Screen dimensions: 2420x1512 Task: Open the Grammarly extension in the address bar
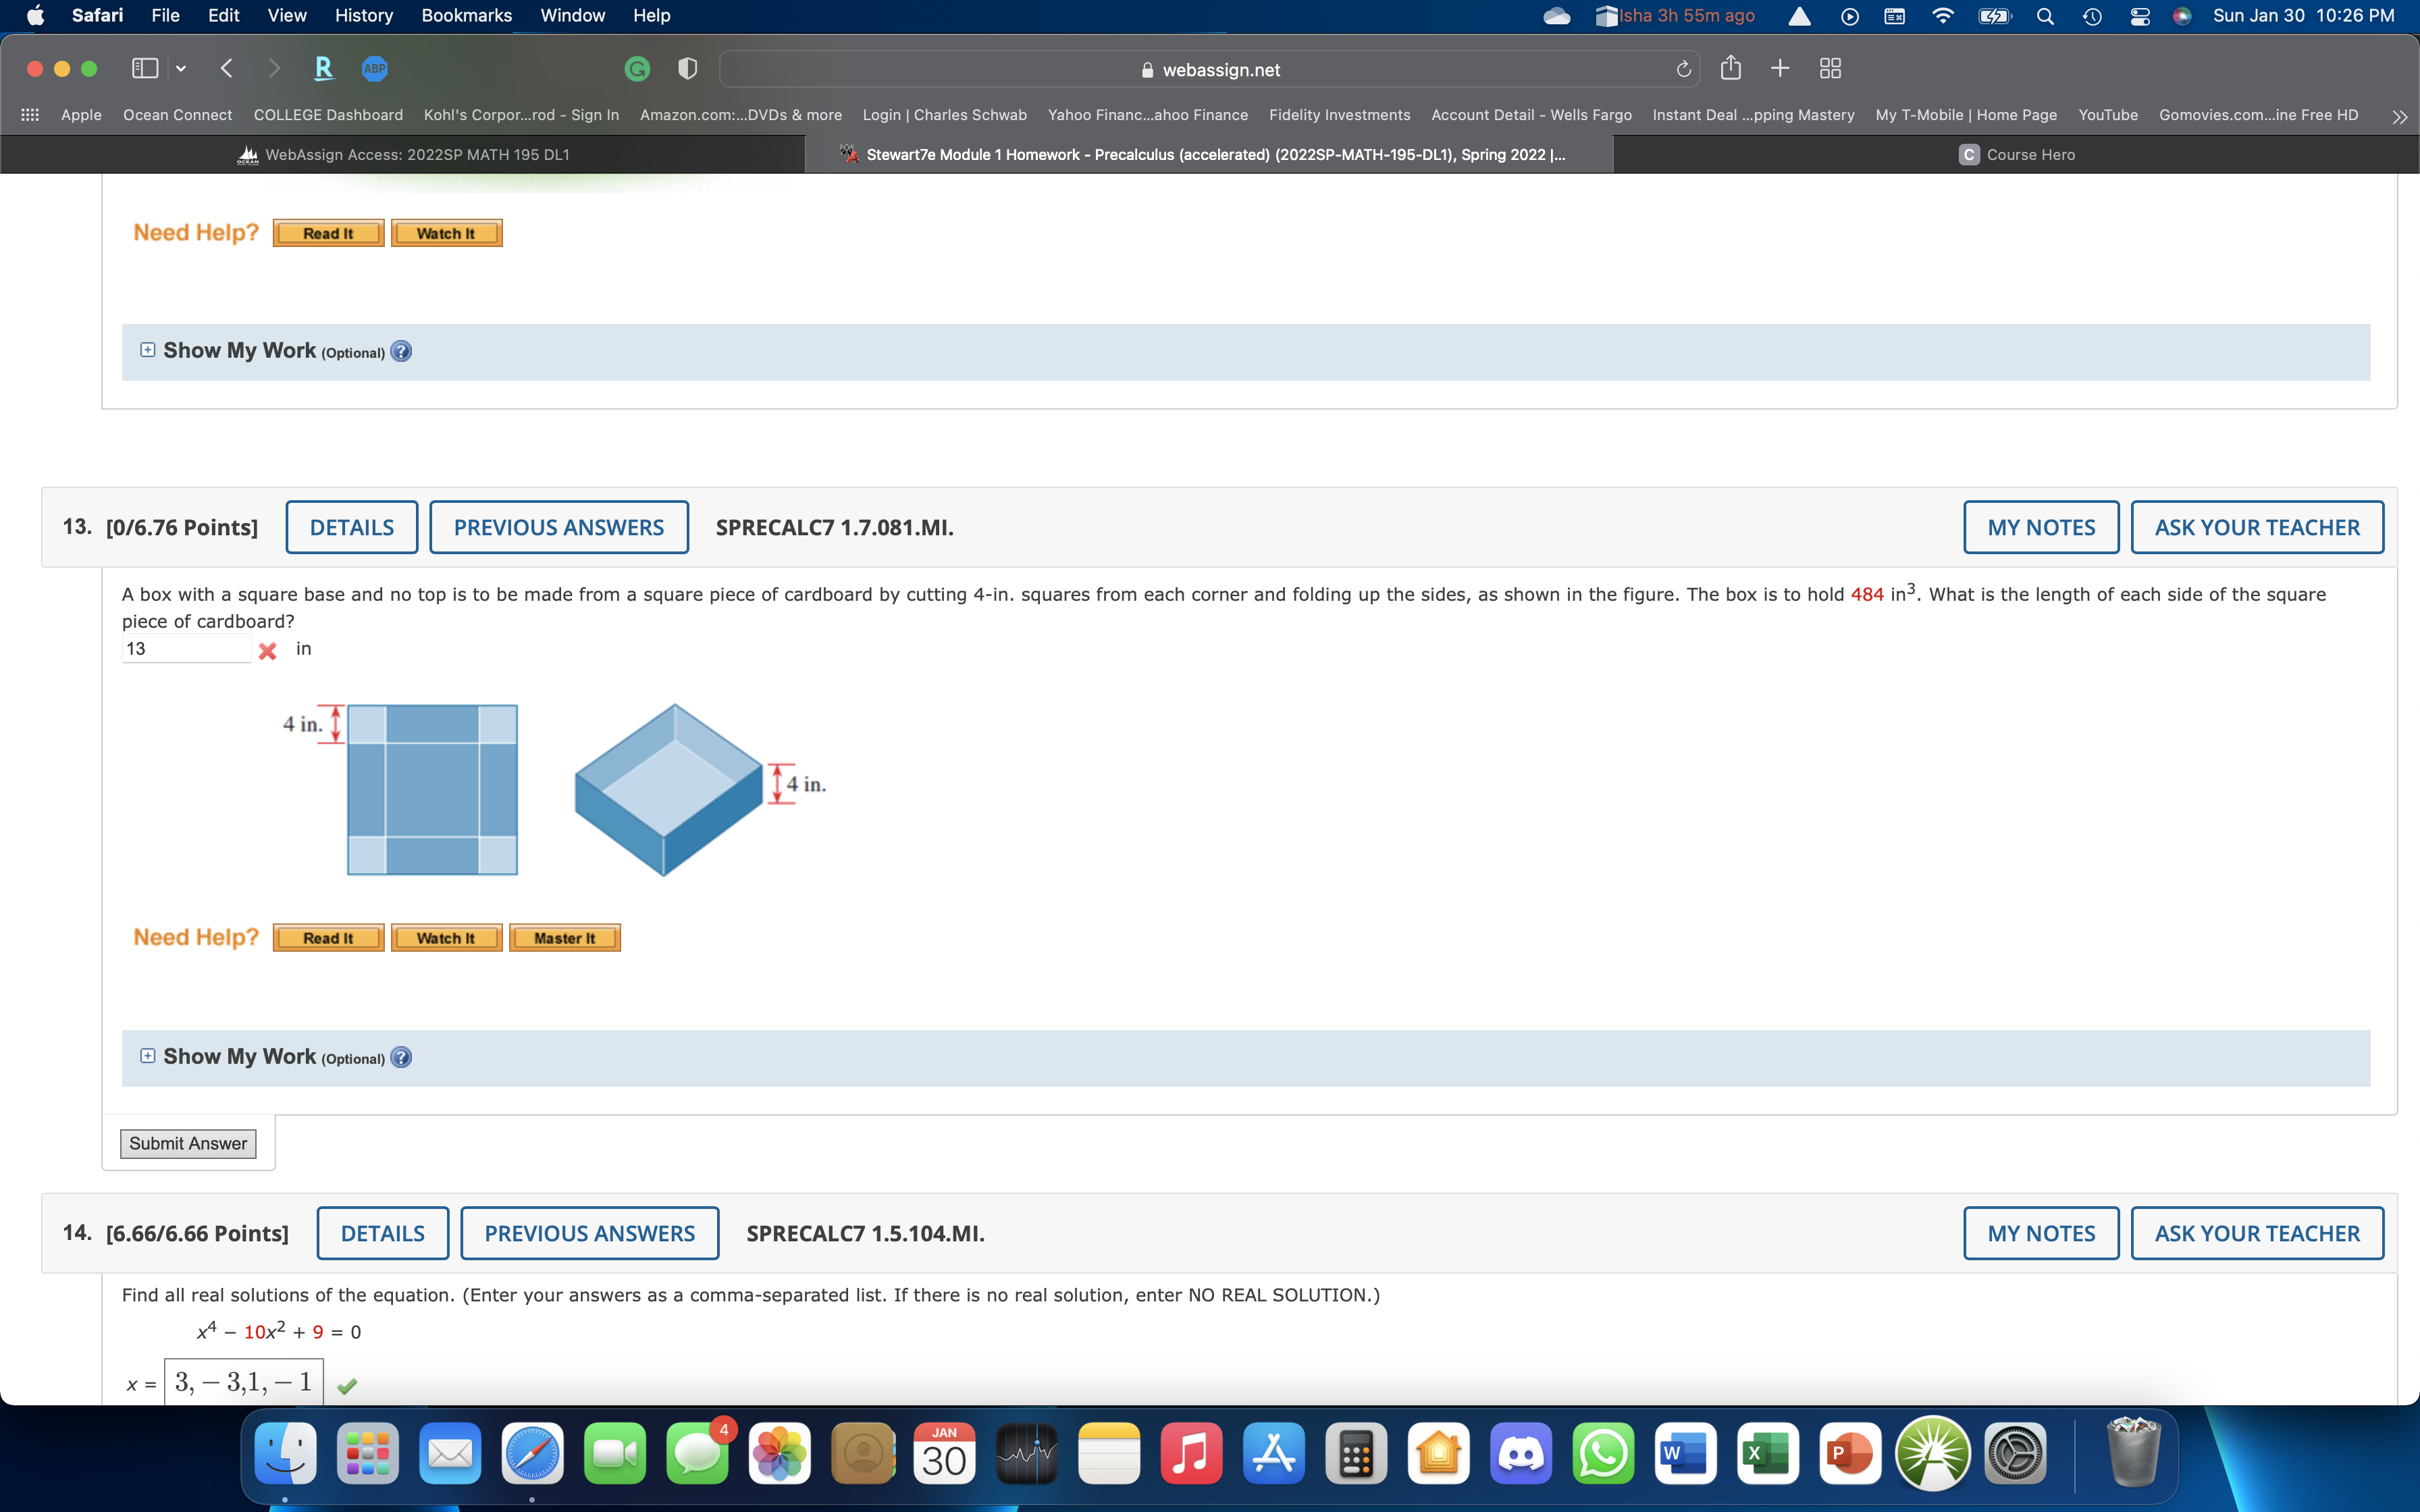(x=637, y=69)
